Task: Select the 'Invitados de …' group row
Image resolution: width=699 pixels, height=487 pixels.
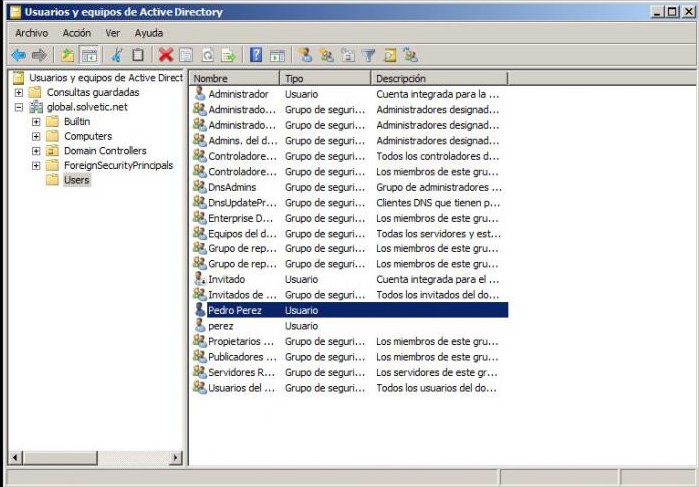Action: click(350, 294)
